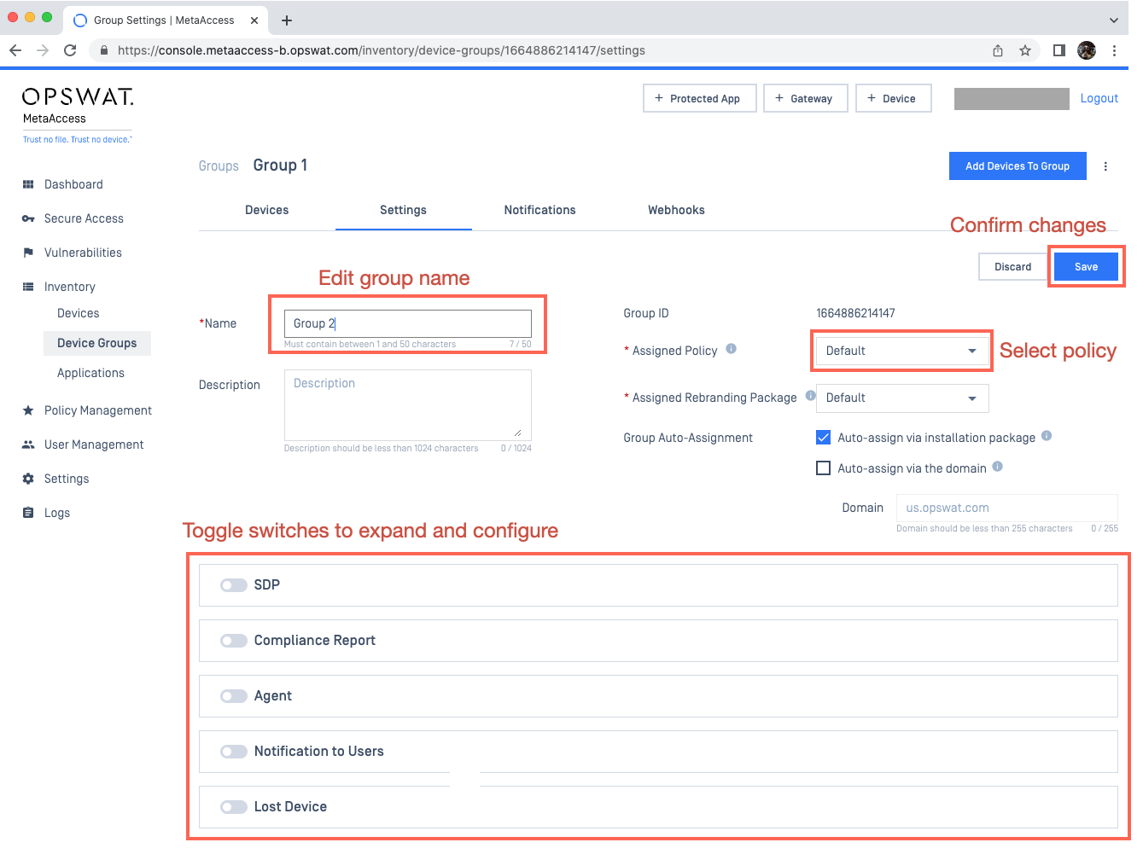Image resolution: width=1143 pixels, height=854 pixels.
Task: Bookmark this page with the star icon
Action: click(x=1025, y=50)
